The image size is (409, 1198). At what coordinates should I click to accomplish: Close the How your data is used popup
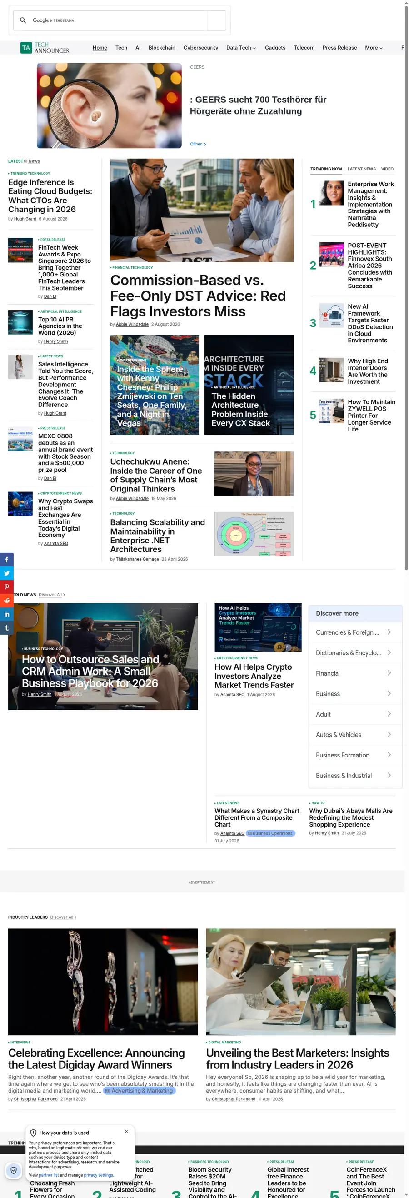(126, 1132)
